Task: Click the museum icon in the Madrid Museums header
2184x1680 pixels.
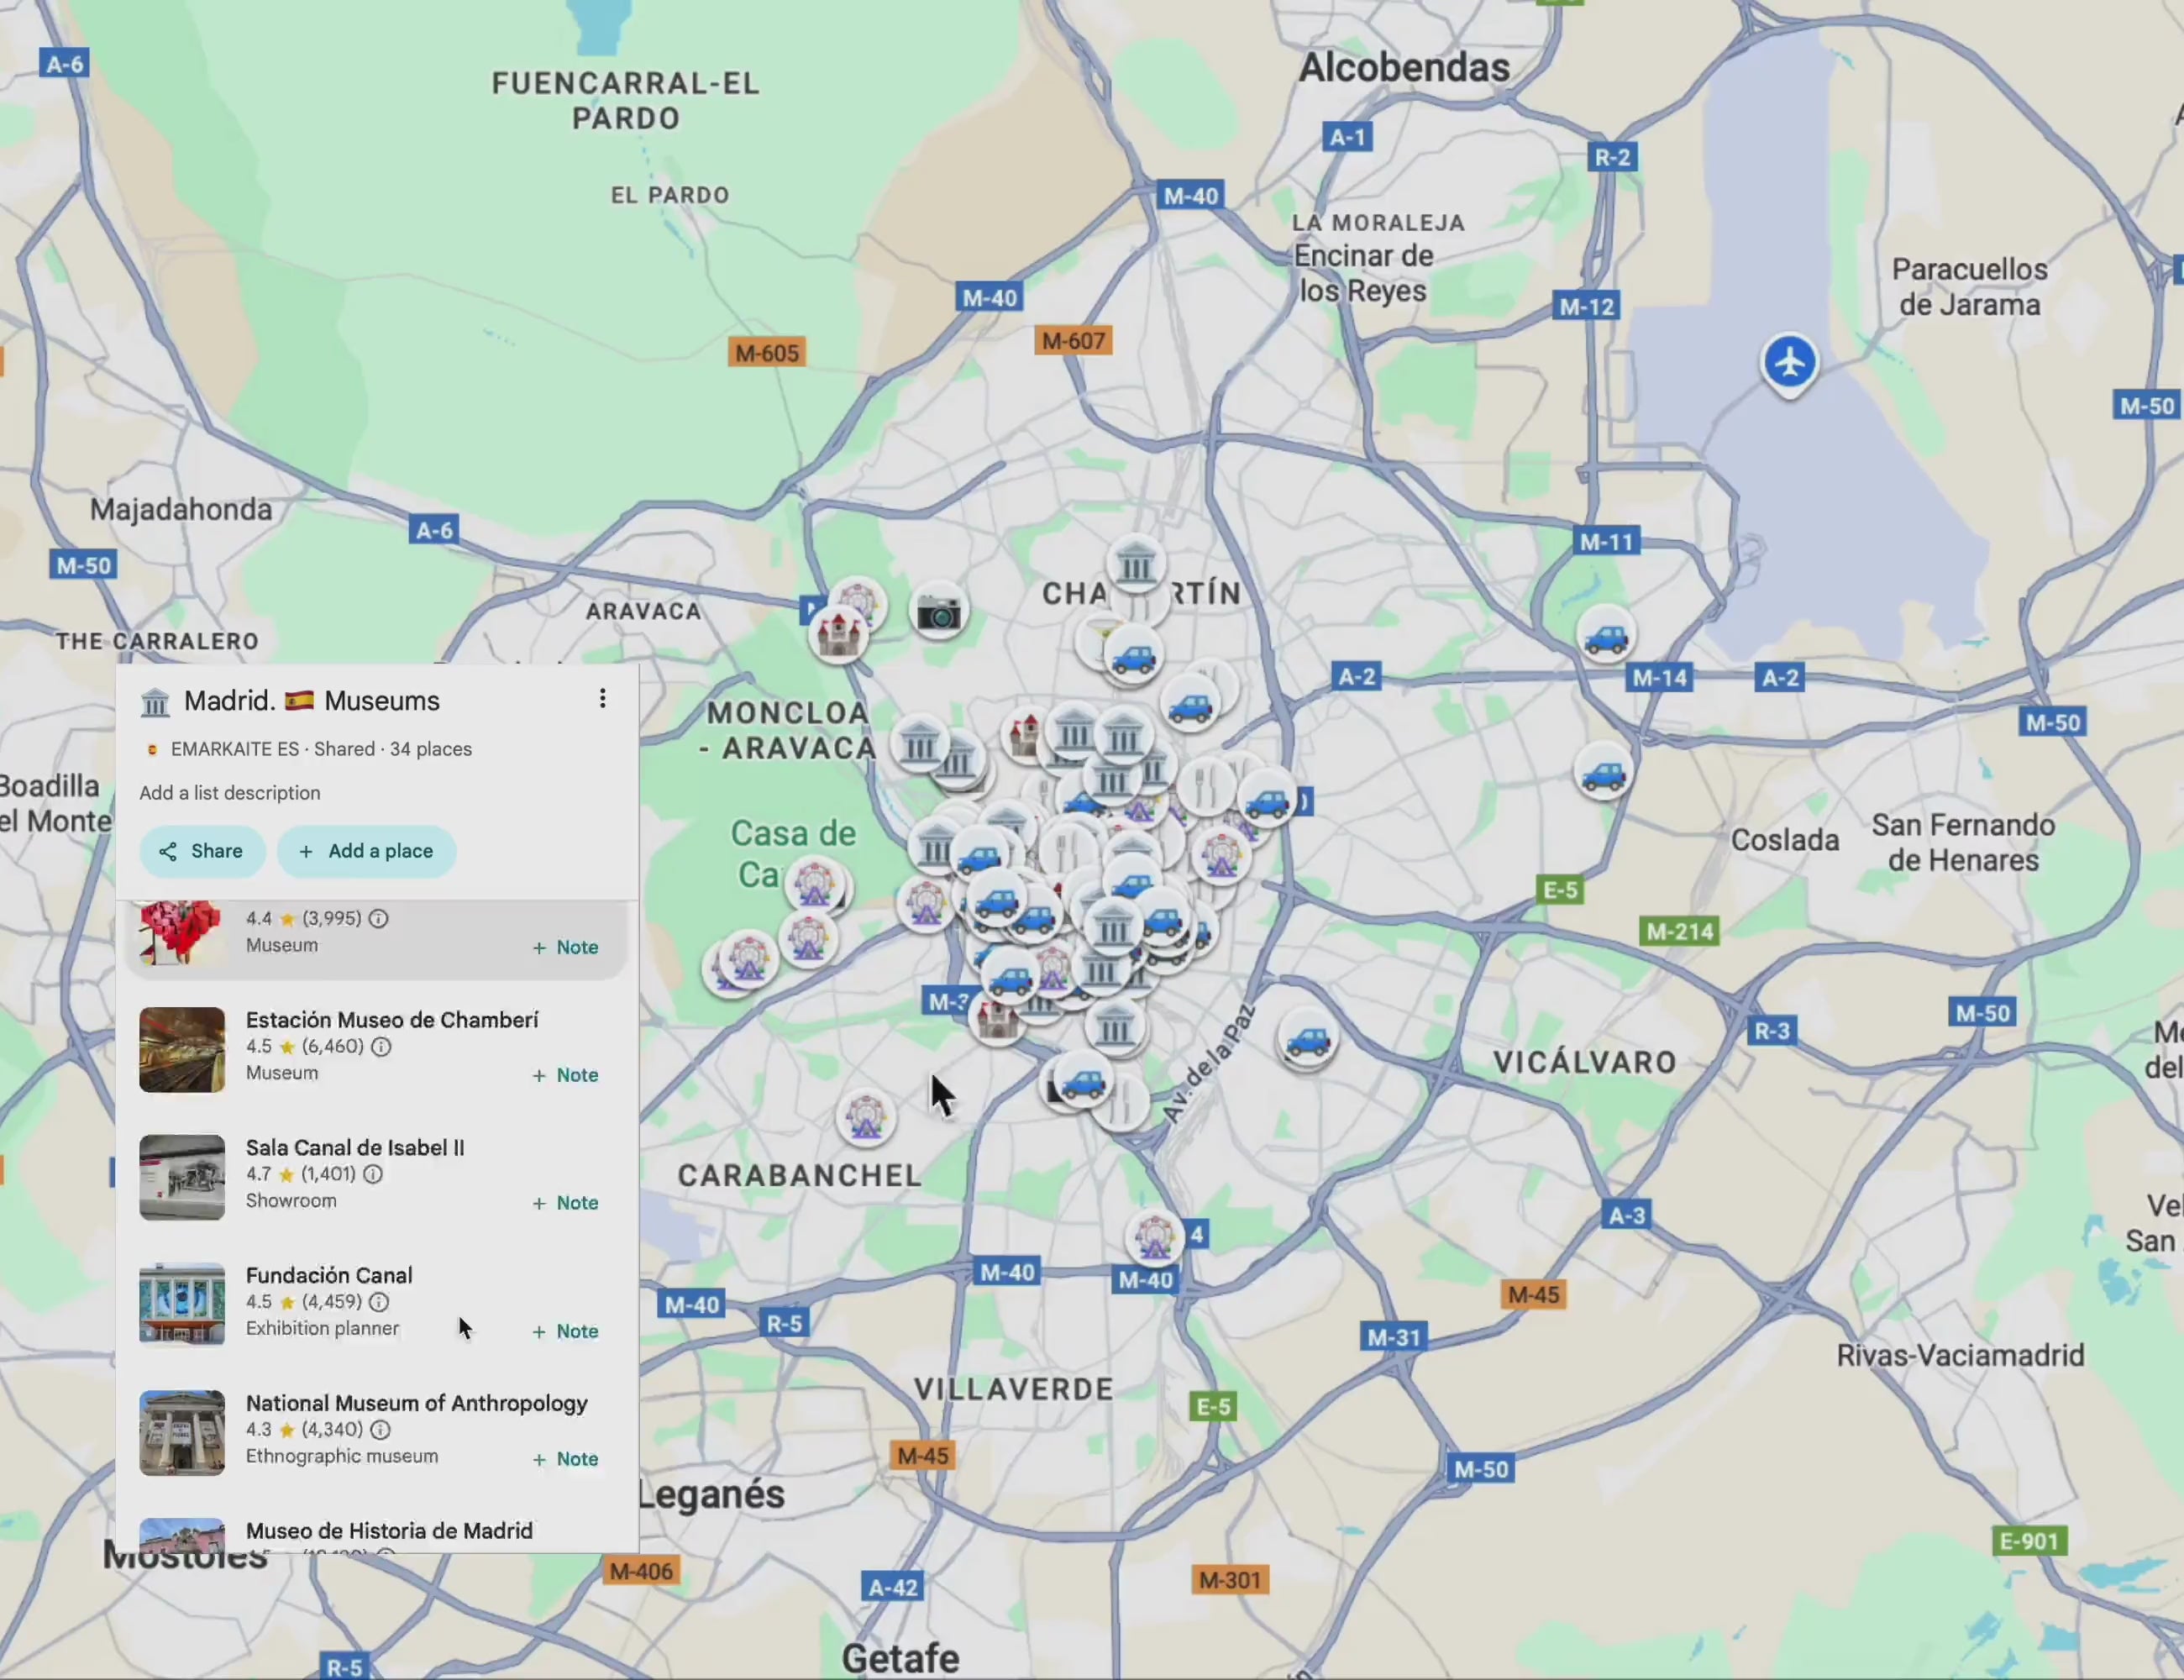Action: (155, 701)
